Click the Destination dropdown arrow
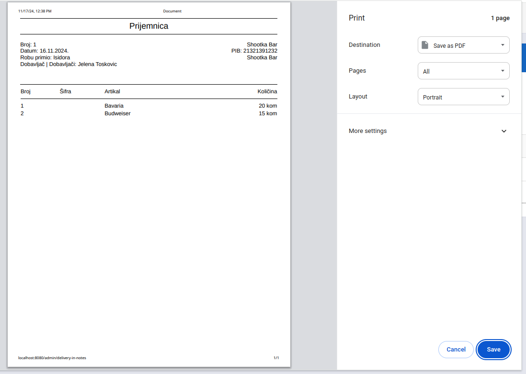Screen dimensions: 526x374 pyautogui.click(x=503, y=45)
